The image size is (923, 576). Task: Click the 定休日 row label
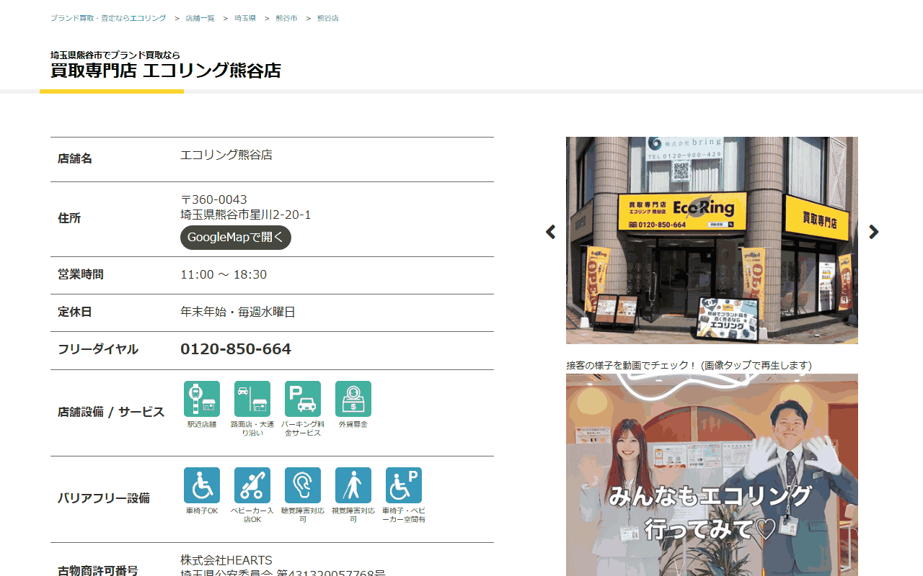click(75, 312)
